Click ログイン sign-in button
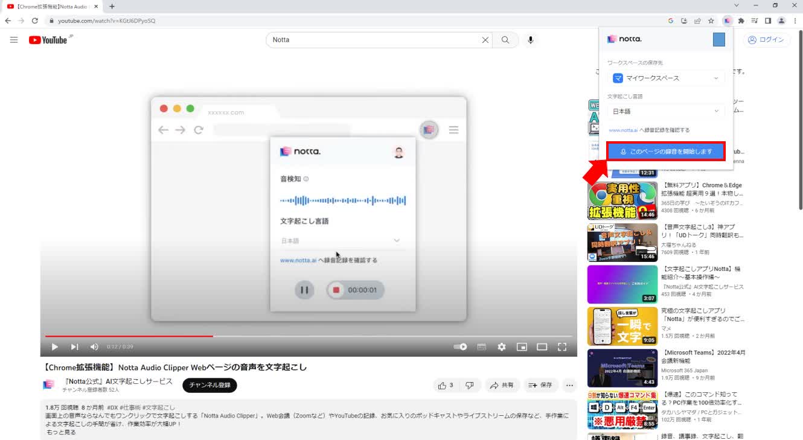 coord(766,40)
